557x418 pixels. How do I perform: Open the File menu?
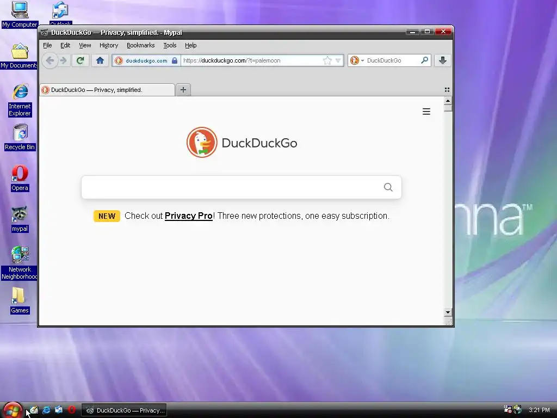47,45
